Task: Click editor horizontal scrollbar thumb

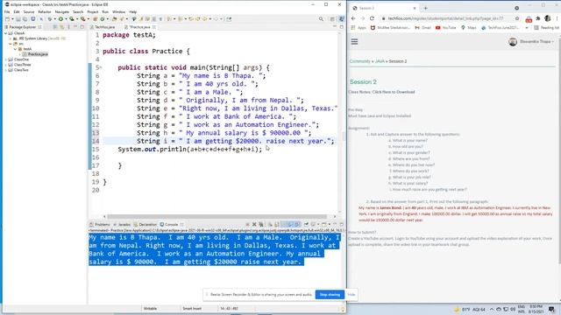Action: [x=217, y=216]
